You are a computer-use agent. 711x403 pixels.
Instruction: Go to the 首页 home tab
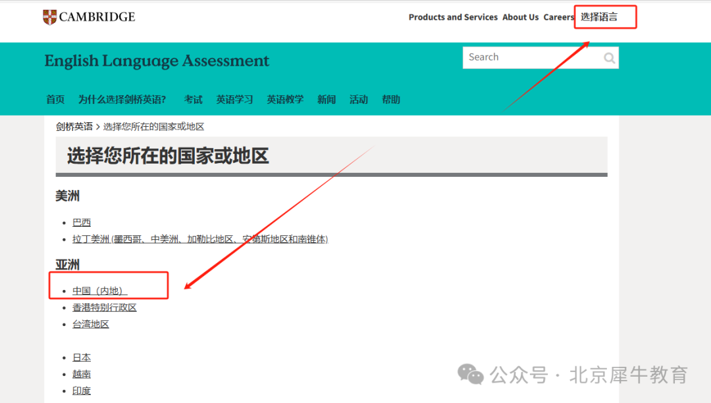(x=55, y=100)
